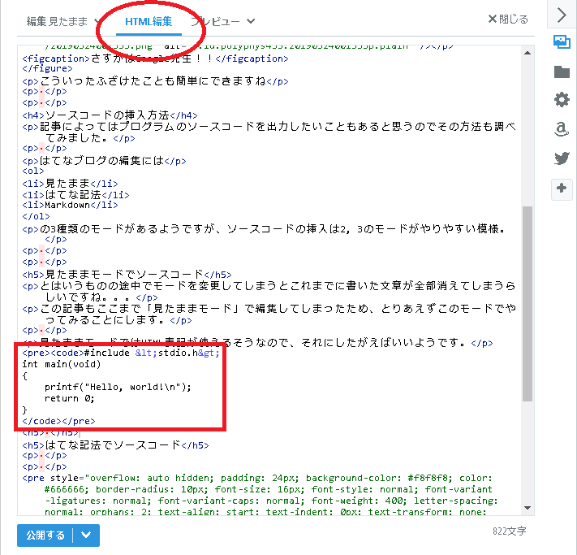Click the line 'int main(void)'
This screenshot has width=577, height=555.
[61, 364]
